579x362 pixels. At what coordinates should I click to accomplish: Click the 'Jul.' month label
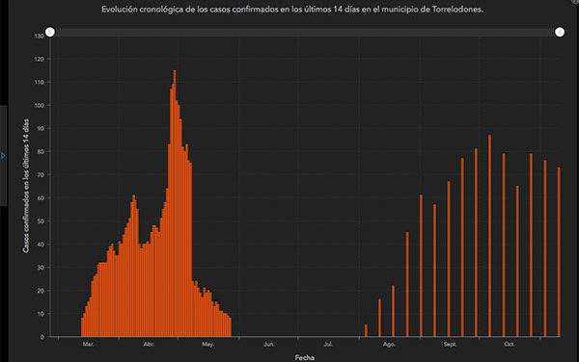click(328, 345)
